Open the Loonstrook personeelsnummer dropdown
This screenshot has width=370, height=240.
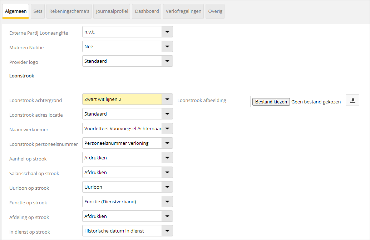[x=167, y=143]
